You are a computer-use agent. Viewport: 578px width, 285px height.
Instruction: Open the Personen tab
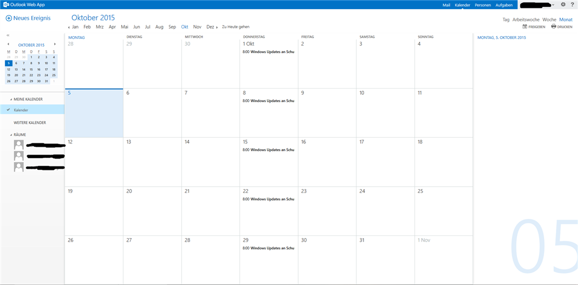[483, 5]
